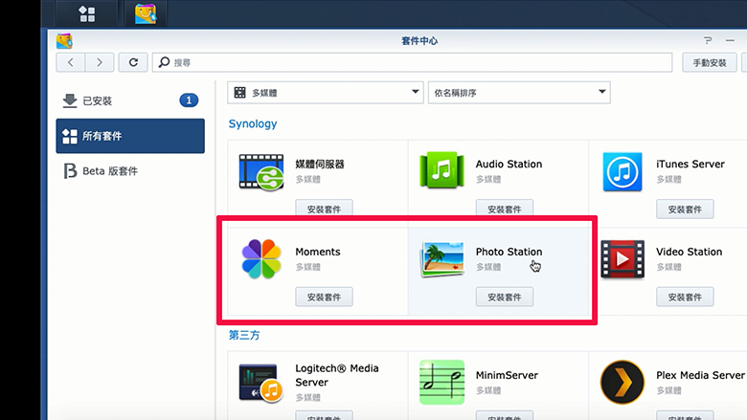
Task: Install the Video Station package
Action: [685, 297]
